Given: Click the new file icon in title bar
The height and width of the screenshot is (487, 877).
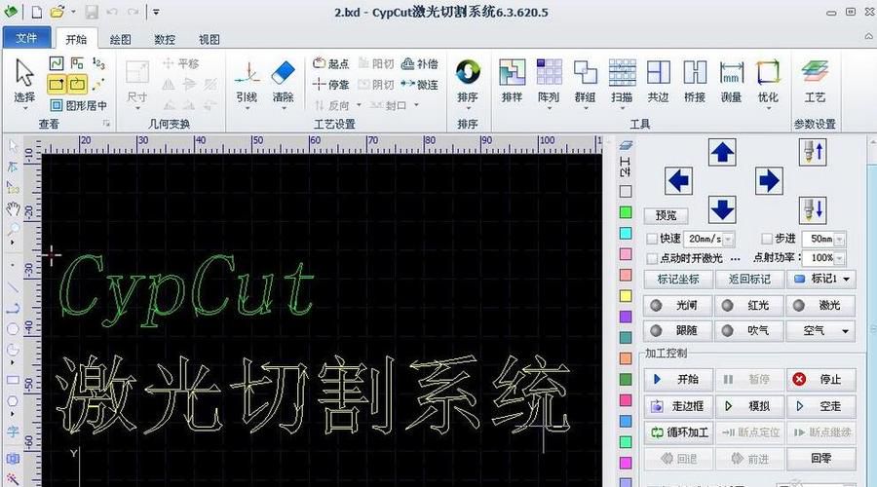Looking at the screenshot, I should pos(36,12).
